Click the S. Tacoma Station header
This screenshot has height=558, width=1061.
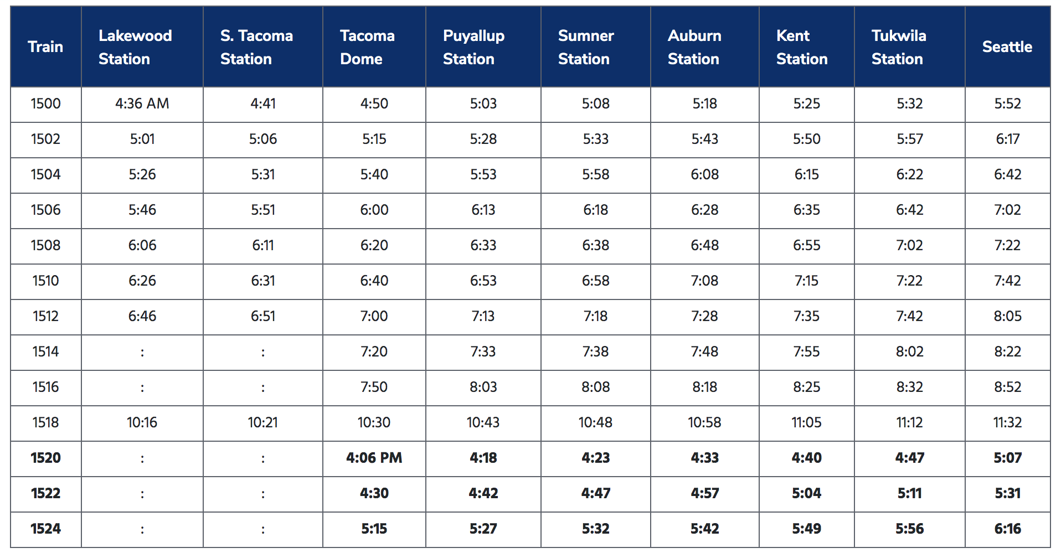coord(256,47)
